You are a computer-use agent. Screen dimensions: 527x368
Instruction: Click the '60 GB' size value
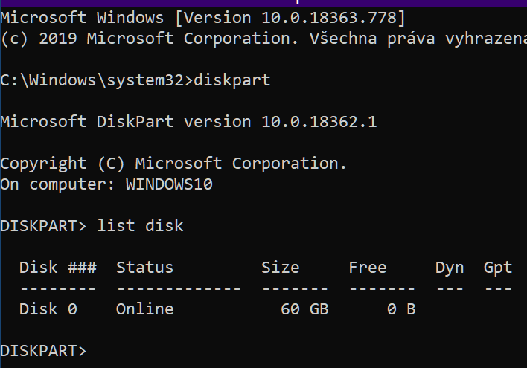[304, 309]
